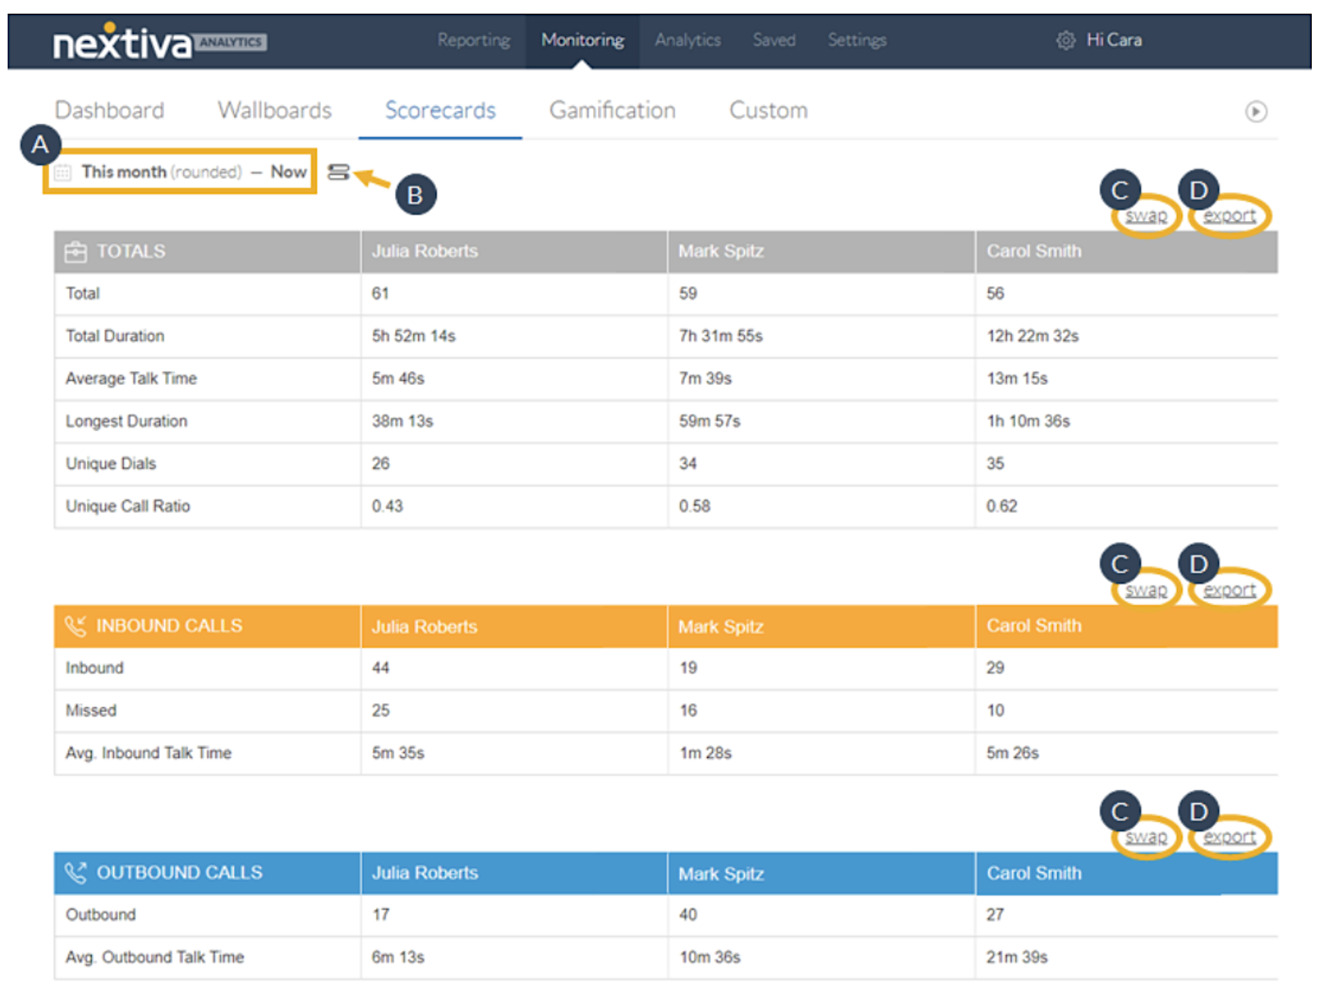
Task: Click the Nextiva Analytics logo
Action: tap(159, 43)
